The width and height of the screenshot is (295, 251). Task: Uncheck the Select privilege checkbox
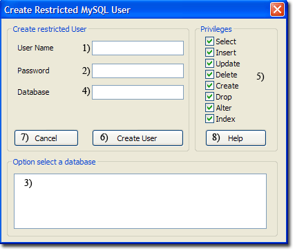[x=209, y=41]
